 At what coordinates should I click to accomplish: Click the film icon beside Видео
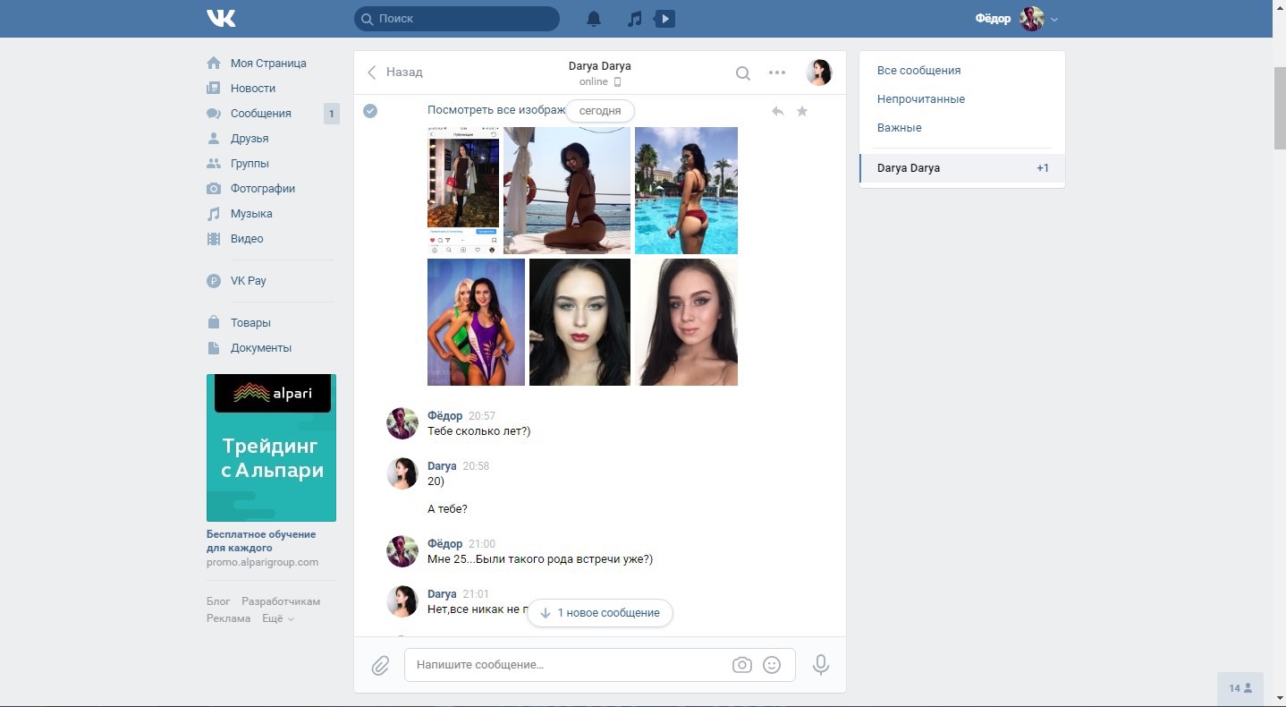coord(214,239)
